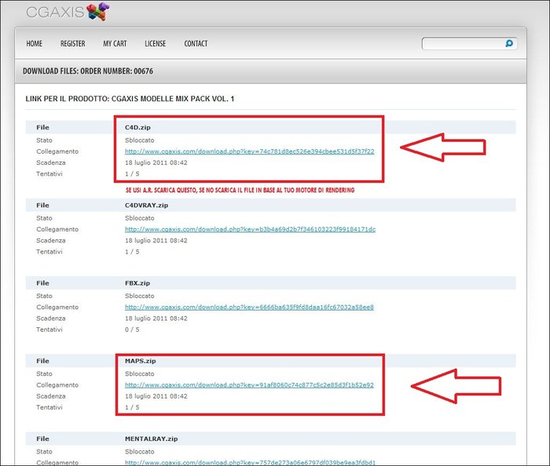
Task: Open the MAPS.zip download link
Action: 249,384
